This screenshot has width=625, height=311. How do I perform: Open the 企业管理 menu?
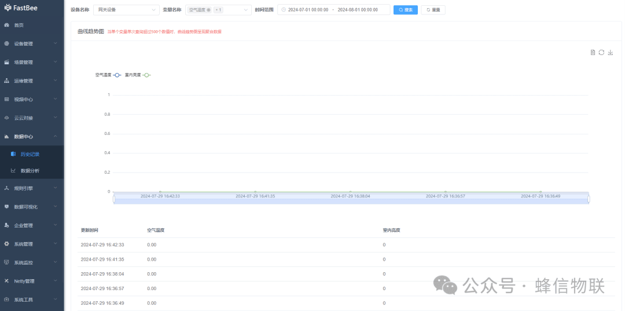tap(32, 225)
